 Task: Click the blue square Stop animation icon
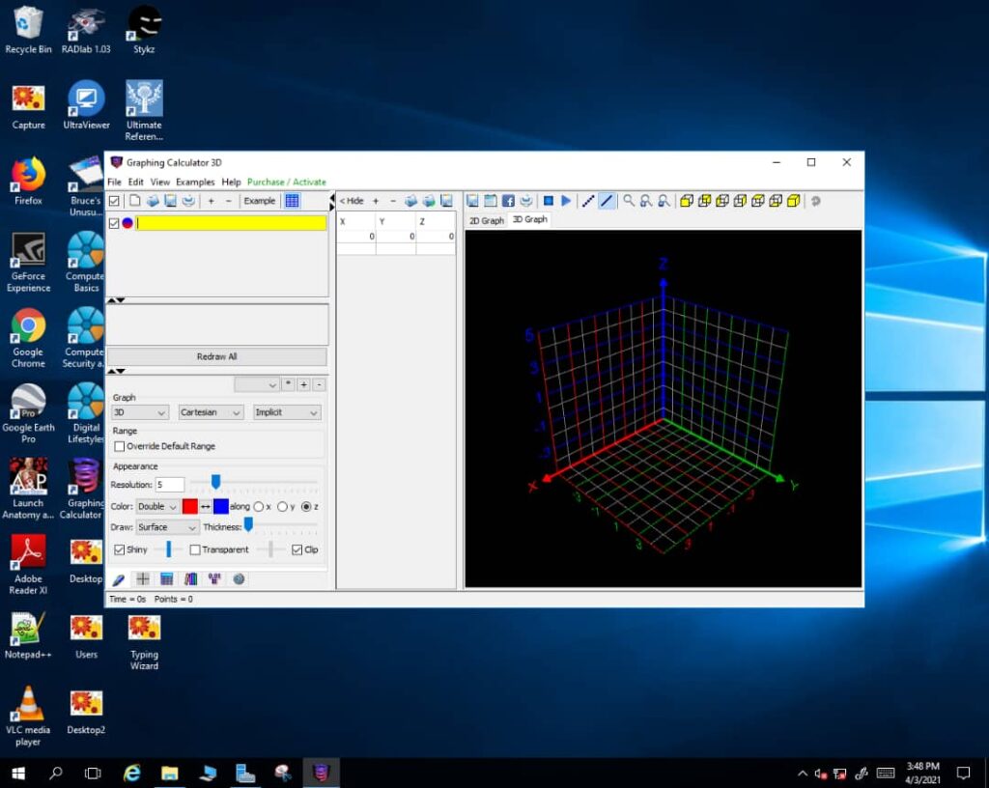(549, 201)
